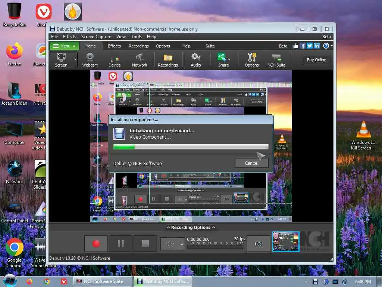Take a snapshot with camera icon

click(258, 244)
